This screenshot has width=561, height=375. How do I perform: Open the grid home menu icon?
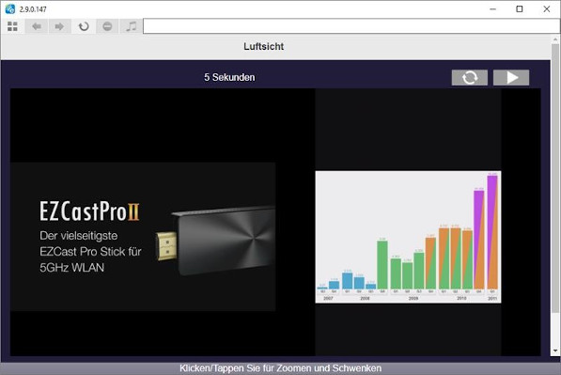12,26
